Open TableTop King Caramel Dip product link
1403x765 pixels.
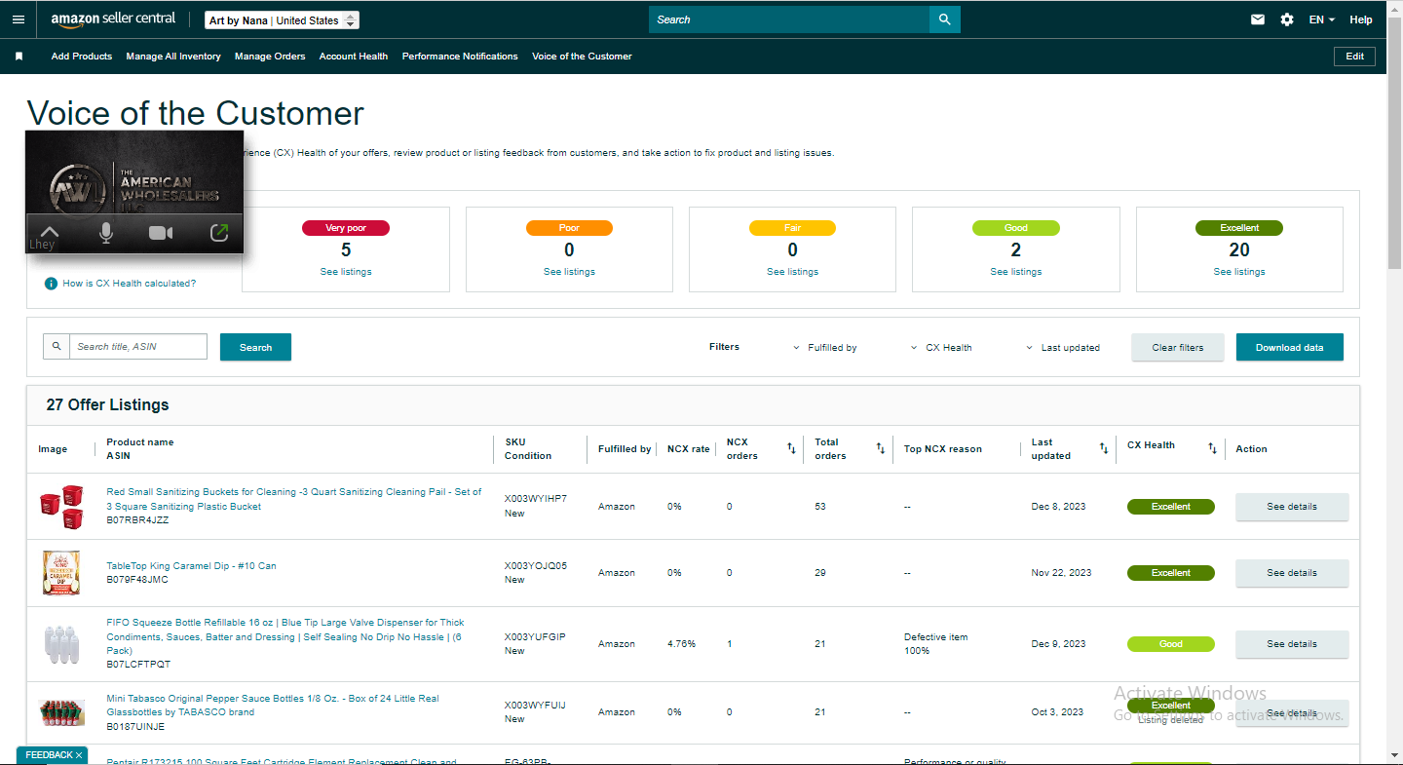191,566
